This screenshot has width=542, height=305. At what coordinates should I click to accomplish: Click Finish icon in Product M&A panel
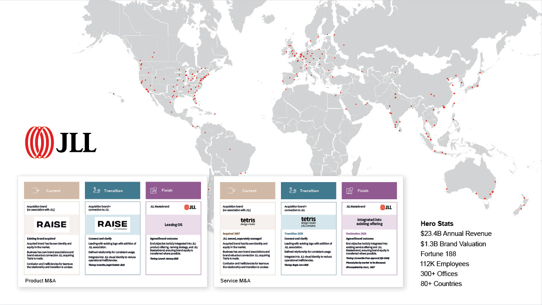[153, 191]
